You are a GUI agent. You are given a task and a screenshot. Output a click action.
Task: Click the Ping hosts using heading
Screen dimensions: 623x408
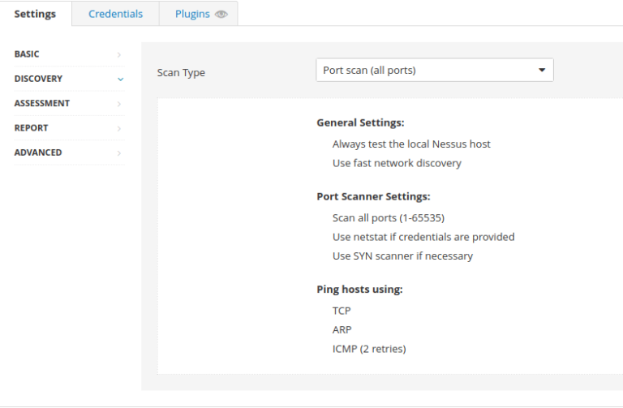coord(359,289)
